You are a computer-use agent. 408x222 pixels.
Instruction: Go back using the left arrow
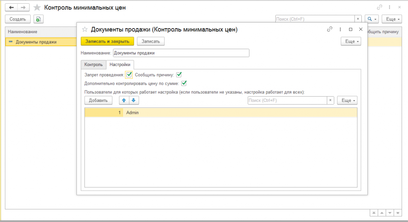coord(12,8)
